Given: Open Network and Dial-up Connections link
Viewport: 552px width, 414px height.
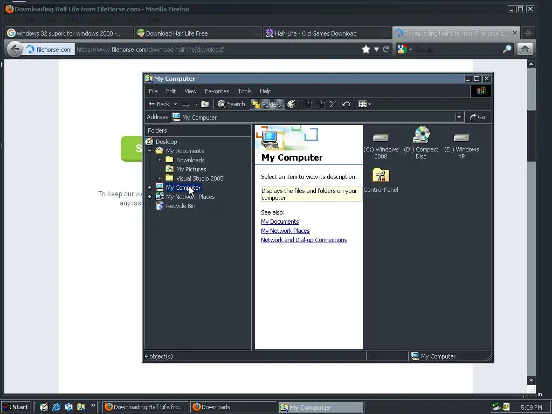Looking at the screenshot, I should click(x=304, y=240).
